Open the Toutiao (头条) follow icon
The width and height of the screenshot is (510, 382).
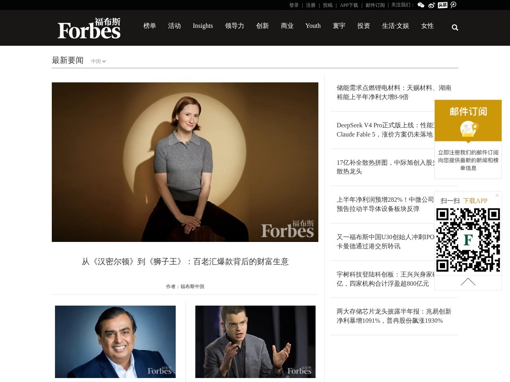442,5
